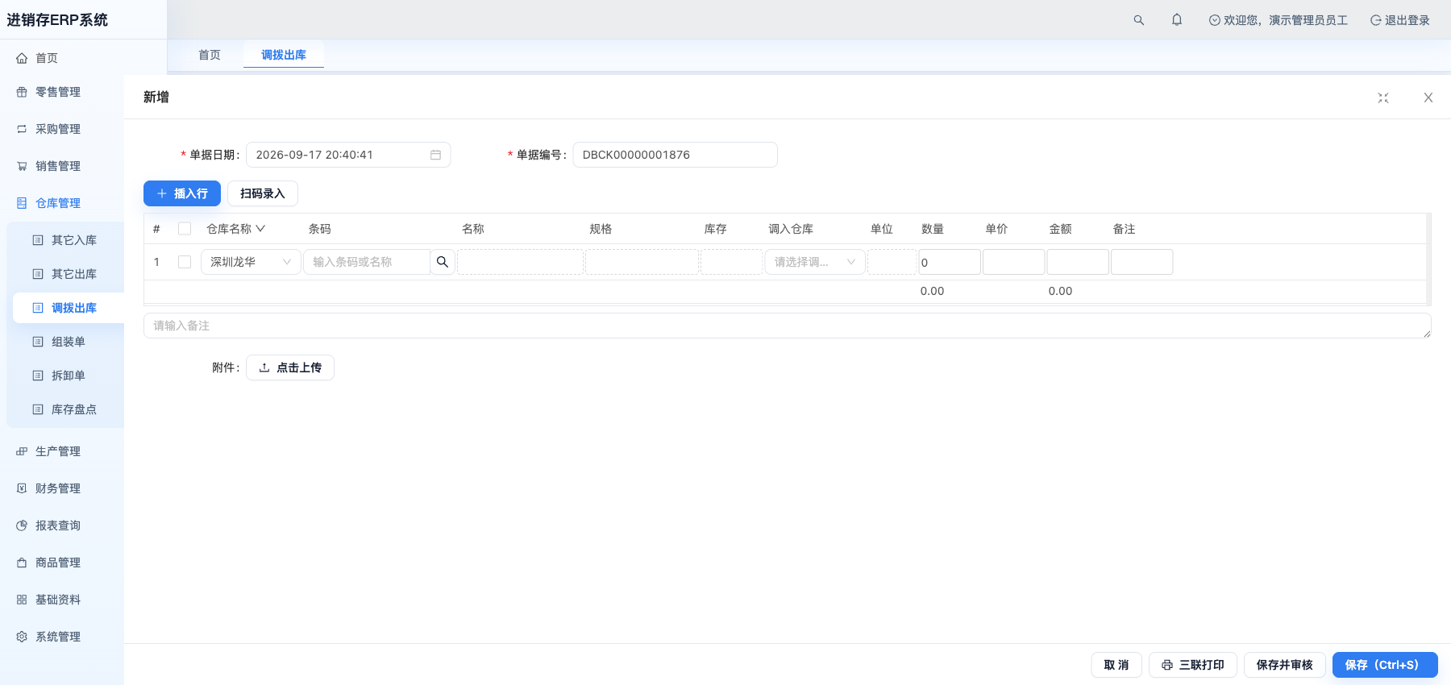This screenshot has height=685, width=1451.
Task: Click the search magnifier icon in top bar
Action: click(x=1138, y=20)
